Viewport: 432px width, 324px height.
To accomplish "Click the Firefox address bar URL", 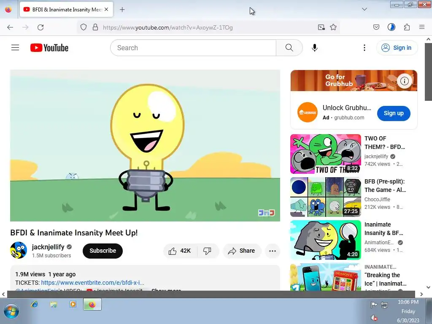I will click(x=168, y=27).
